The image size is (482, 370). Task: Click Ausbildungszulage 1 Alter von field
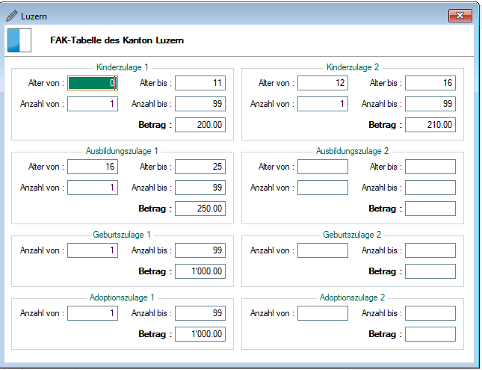(x=93, y=167)
